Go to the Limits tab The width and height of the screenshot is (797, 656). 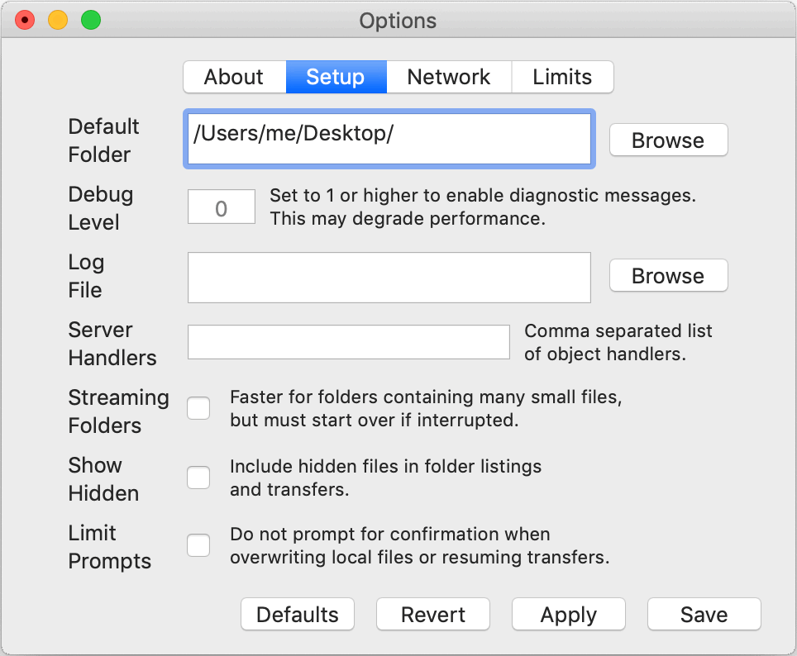pyautogui.click(x=562, y=77)
